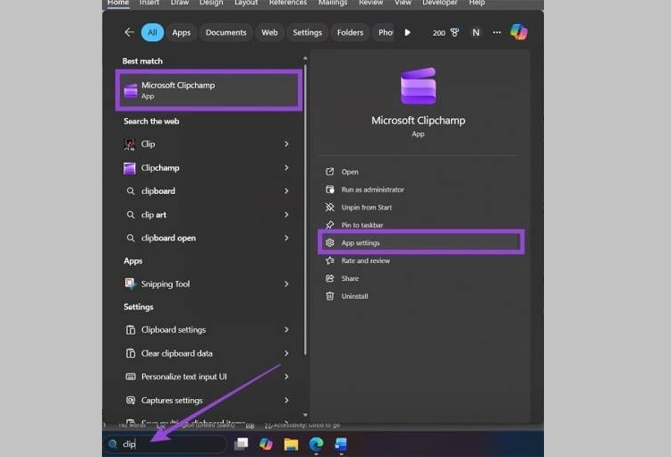The height and width of the screenshot is (457, 671).
Task: Click the large Microsoft Clipchamp logo
Action: tap(418, 86)
